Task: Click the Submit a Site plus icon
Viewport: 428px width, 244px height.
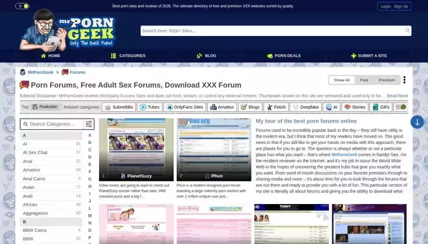Action: (354, 56)
